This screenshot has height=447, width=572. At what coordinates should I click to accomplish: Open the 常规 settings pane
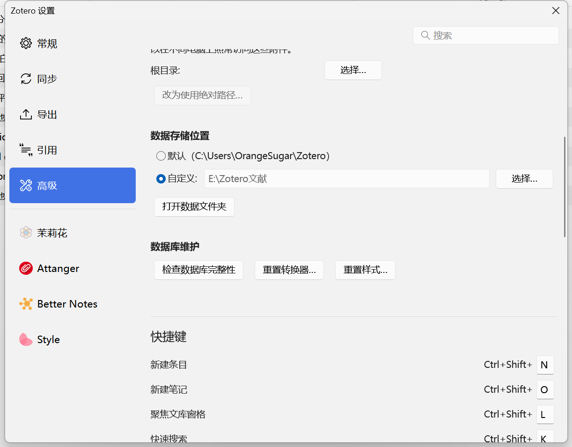[73, 44]
